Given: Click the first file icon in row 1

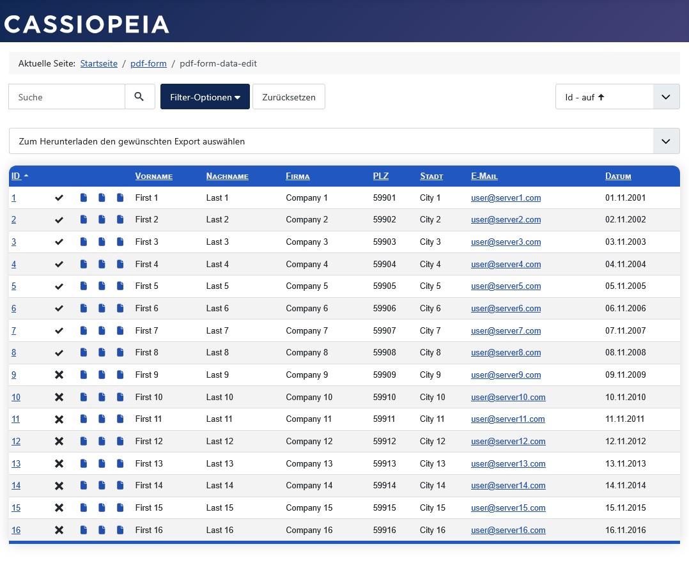Looking at the screenshot, I should pos(84,198).
